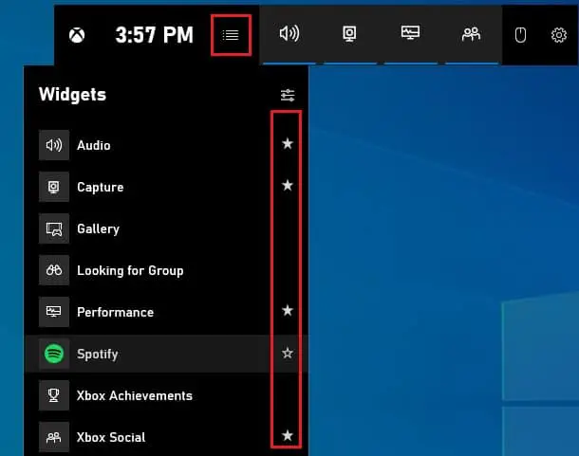Select Looking for Group widget

point(166,270)
